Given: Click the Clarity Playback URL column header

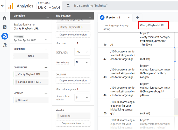Looking at the screenshot, I should pyautogui.click(x=152, y=25).
